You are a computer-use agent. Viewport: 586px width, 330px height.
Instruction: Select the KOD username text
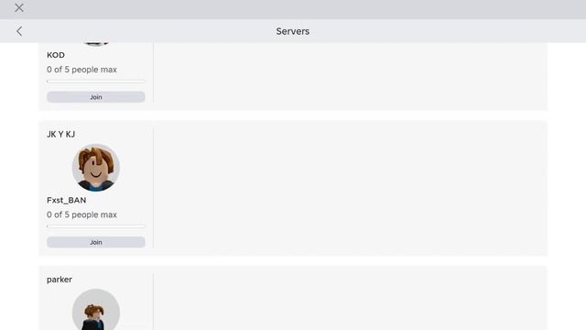click(x=56, y=55)
